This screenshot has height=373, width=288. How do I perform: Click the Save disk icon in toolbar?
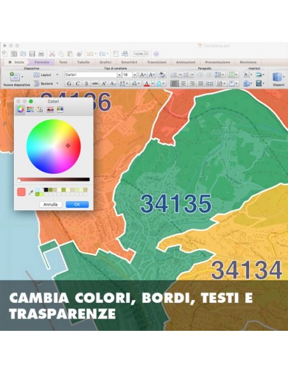click(32, 54)
